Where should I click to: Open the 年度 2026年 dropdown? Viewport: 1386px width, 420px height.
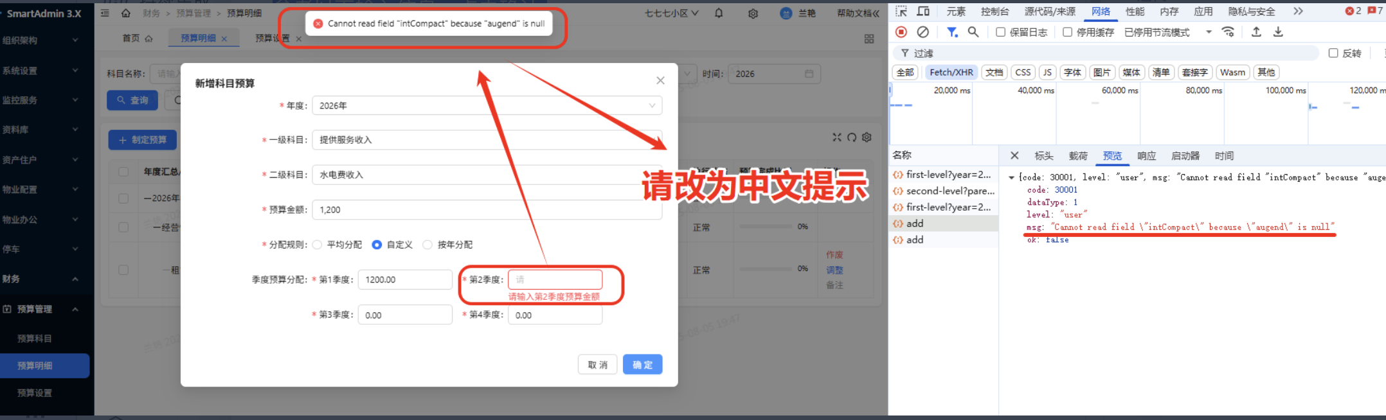pyautogui.click(x=487, y=105)
